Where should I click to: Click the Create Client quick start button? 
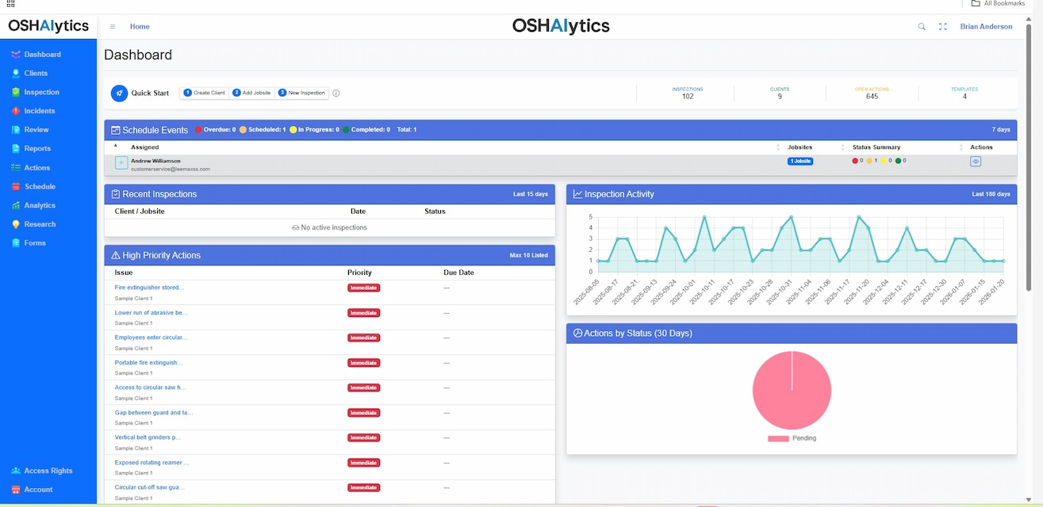click(205, 93)
